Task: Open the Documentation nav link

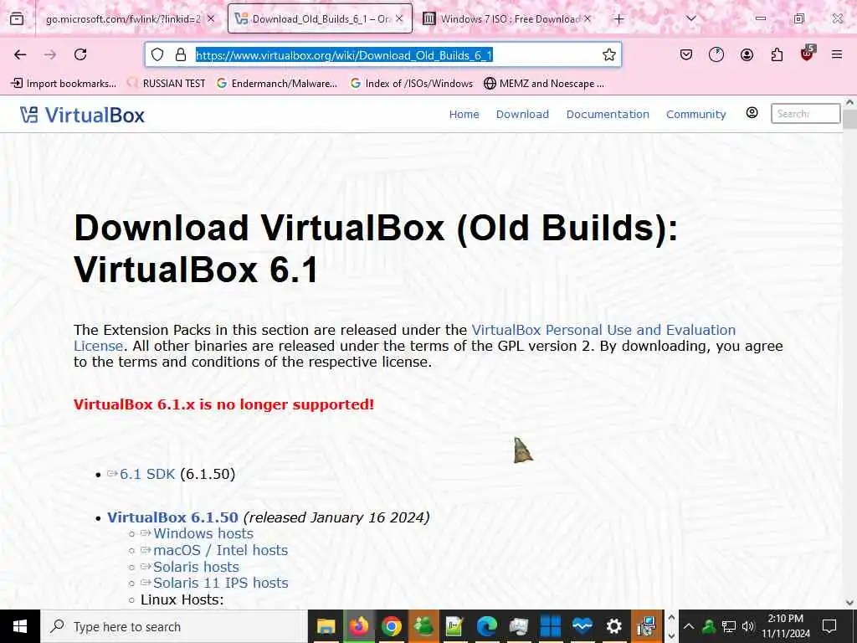Action: 608,114
